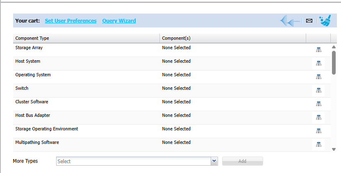Open Set User Preferences link

[x=70, y=20]
